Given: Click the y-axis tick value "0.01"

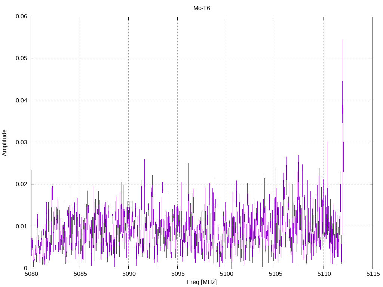Looking at the screenshot, I should click(21, 227).
